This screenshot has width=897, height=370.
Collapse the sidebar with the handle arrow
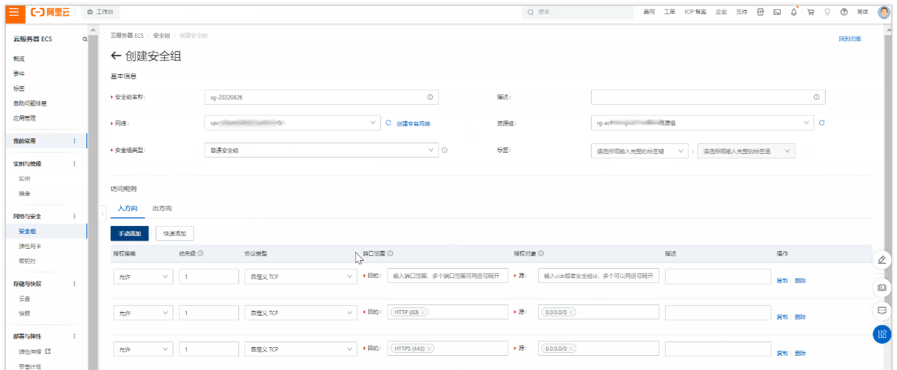pyautogui.click(x=102, y=213)
